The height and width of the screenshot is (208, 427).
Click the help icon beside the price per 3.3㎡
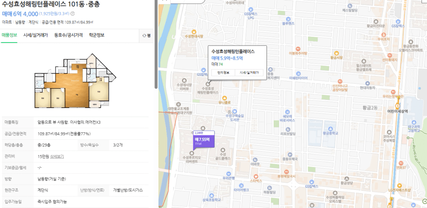tap(72, 14)
